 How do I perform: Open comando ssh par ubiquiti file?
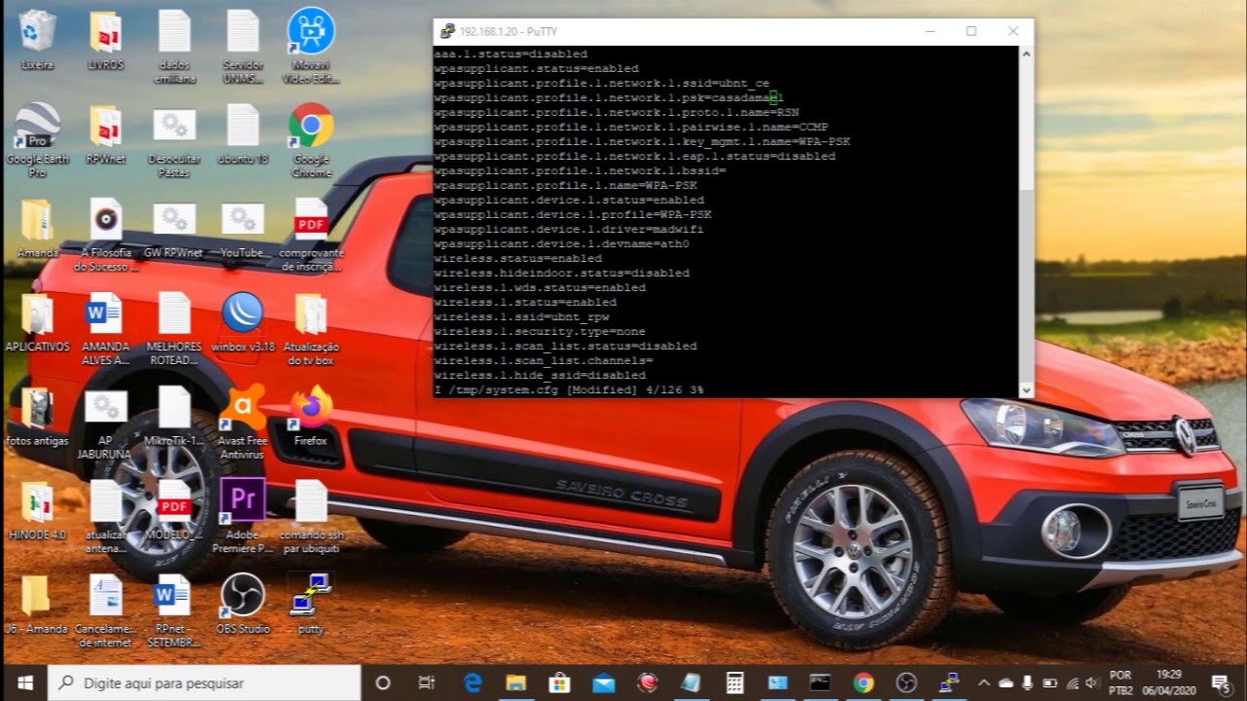click(x=312, y=517)
